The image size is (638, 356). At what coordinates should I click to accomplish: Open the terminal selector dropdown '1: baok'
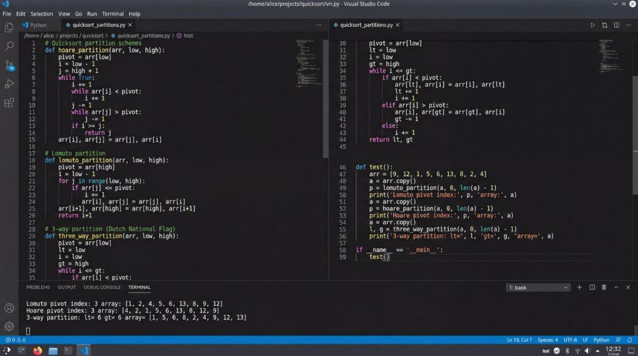click(x=538, y=288)
